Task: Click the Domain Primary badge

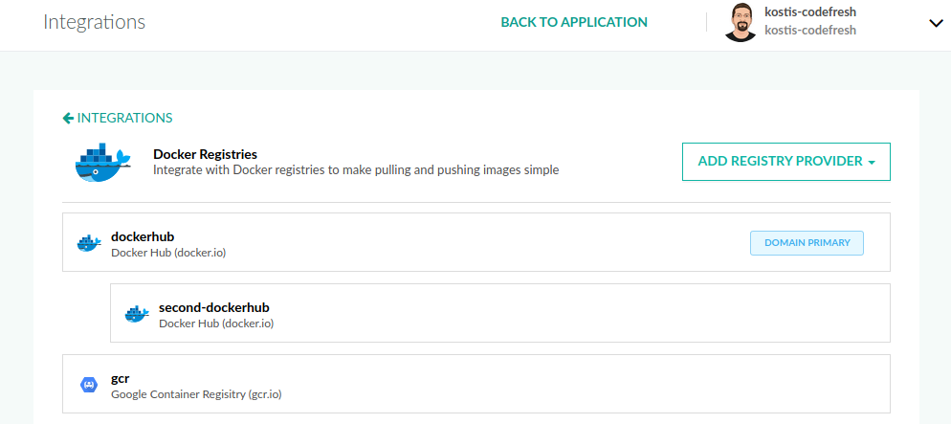Action: pos(807,243)
